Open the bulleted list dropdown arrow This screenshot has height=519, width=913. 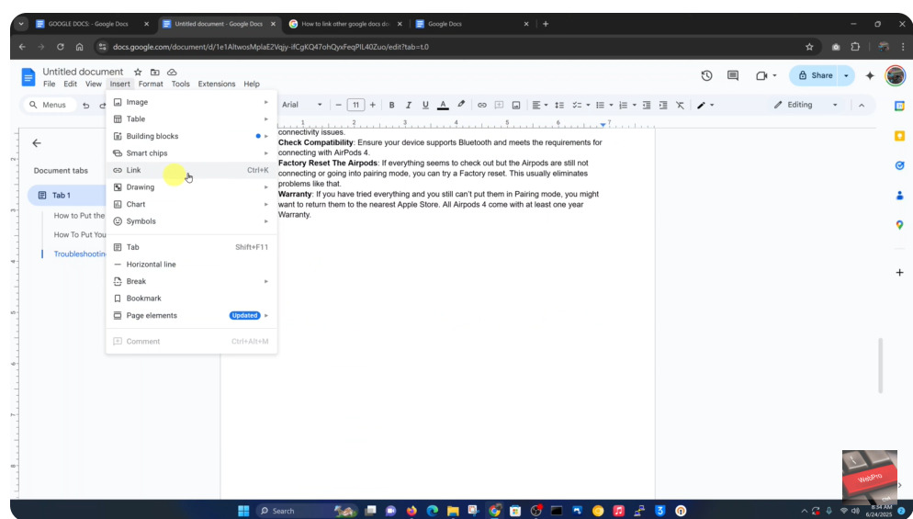(x=611, y=106)
